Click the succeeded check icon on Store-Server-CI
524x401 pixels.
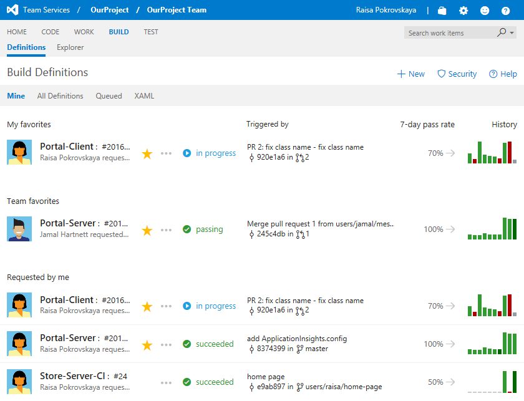[x=187, y=382]
